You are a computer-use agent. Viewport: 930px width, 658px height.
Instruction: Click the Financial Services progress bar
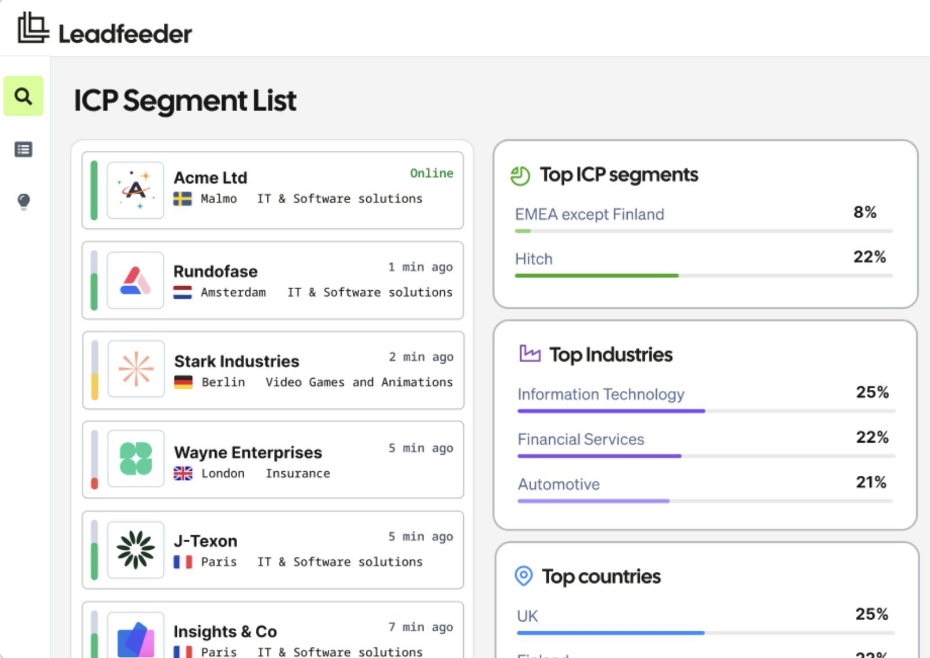pyautogui.click(x=599, y=456)
